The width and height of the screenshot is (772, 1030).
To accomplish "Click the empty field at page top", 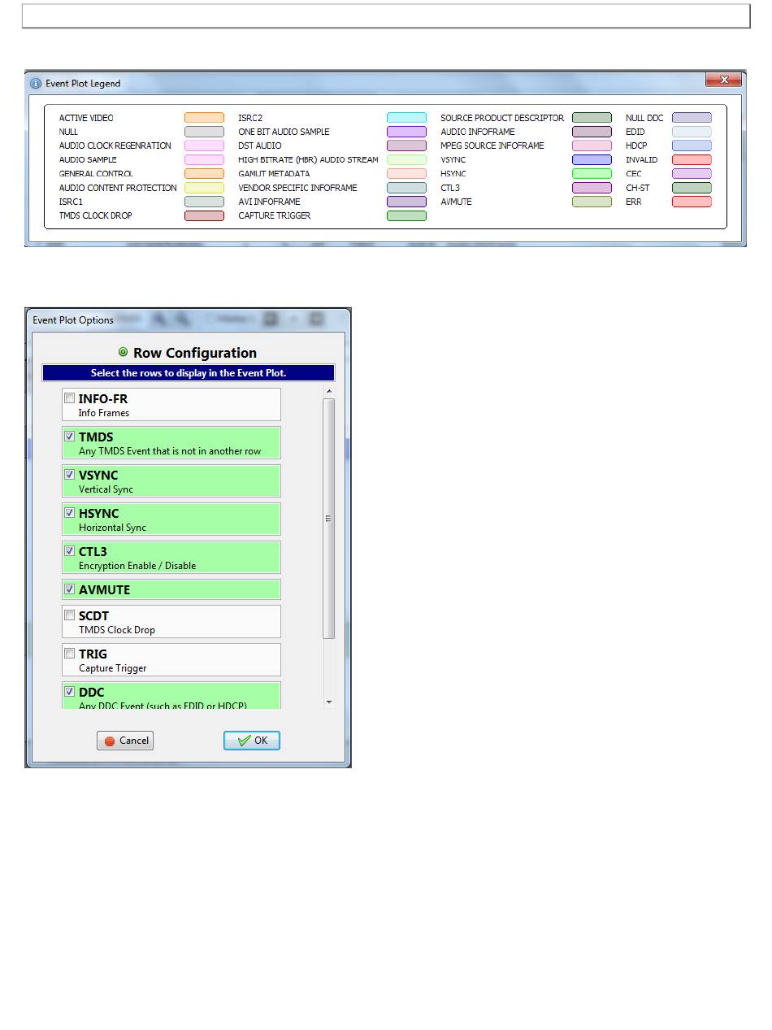I will coord(386,16).
